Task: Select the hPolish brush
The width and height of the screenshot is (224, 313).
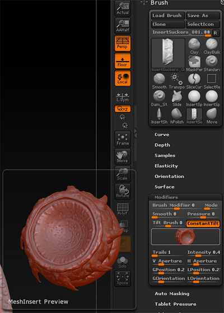Action: pos(177,116)
